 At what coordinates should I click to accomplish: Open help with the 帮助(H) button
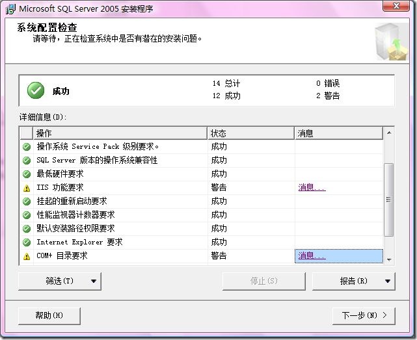49,316
